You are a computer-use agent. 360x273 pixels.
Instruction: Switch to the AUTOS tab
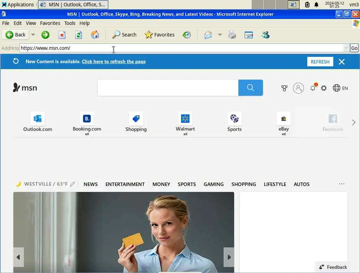pyautogui.click(x=301, y=184)
